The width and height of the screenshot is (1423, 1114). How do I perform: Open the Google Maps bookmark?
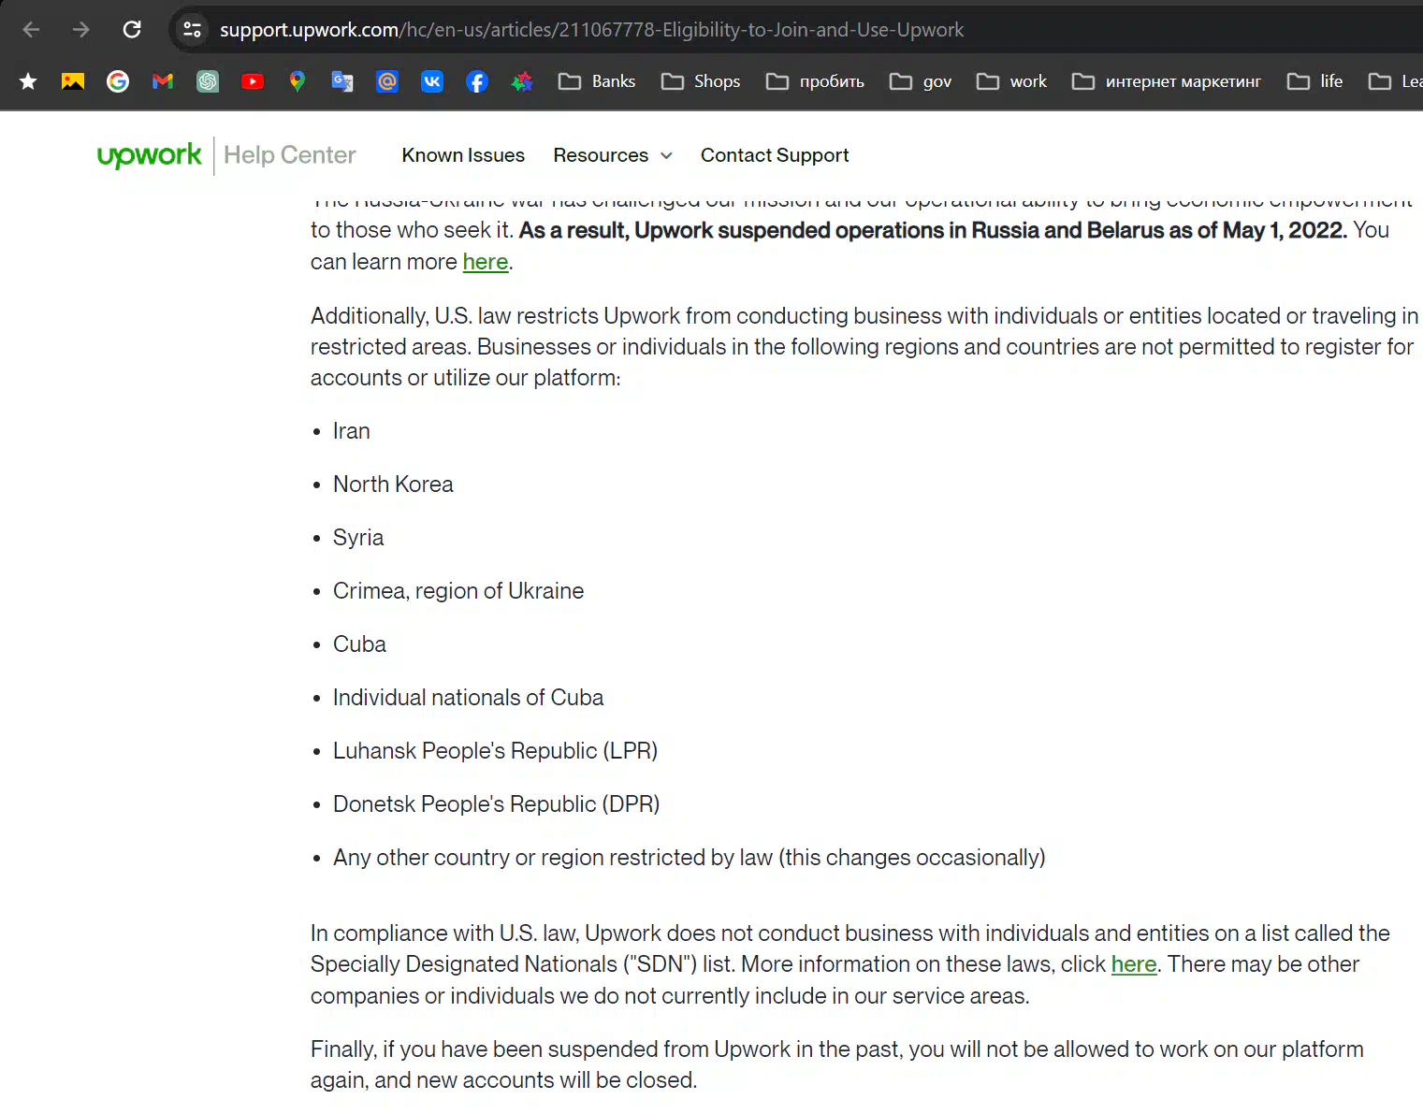[298, 81]
